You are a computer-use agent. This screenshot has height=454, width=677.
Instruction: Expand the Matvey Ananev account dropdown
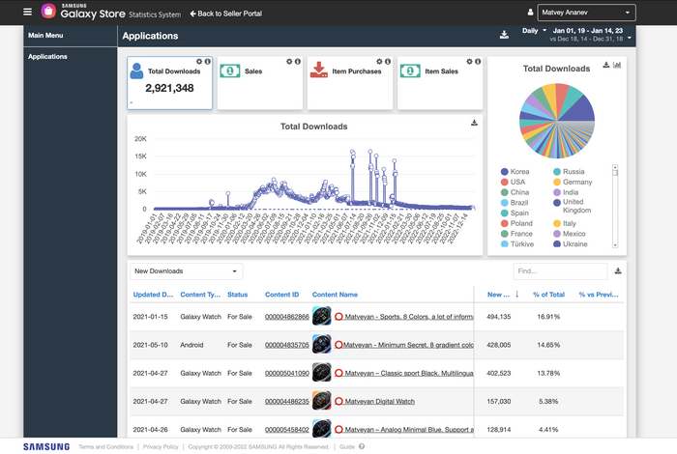[586, 13]
